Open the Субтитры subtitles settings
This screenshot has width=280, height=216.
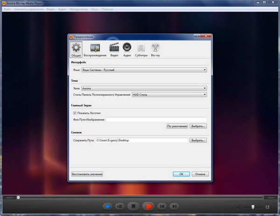(x=141, y=49)
